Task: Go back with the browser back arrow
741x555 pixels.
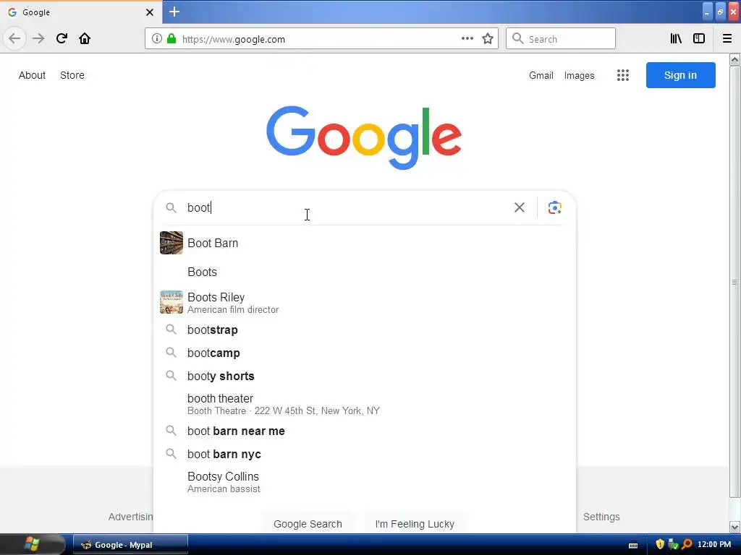Action: pyautogui.click(x=14, y=38)
